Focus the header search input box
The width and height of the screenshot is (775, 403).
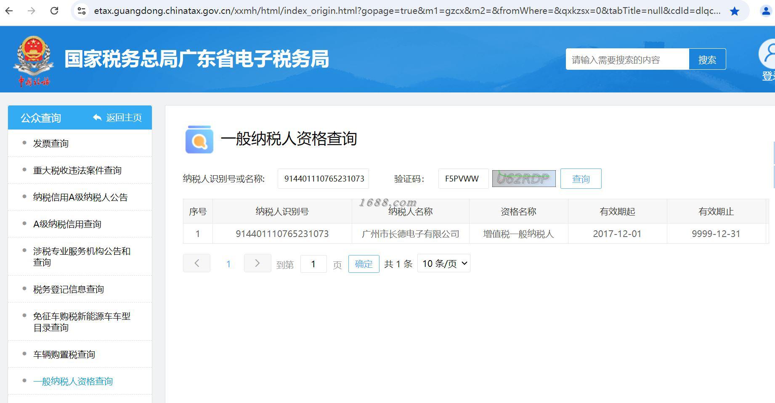pos(627,59)
